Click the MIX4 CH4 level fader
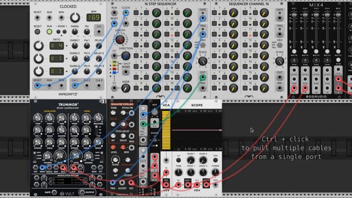 pyautogui.click(x=327, y=15)
